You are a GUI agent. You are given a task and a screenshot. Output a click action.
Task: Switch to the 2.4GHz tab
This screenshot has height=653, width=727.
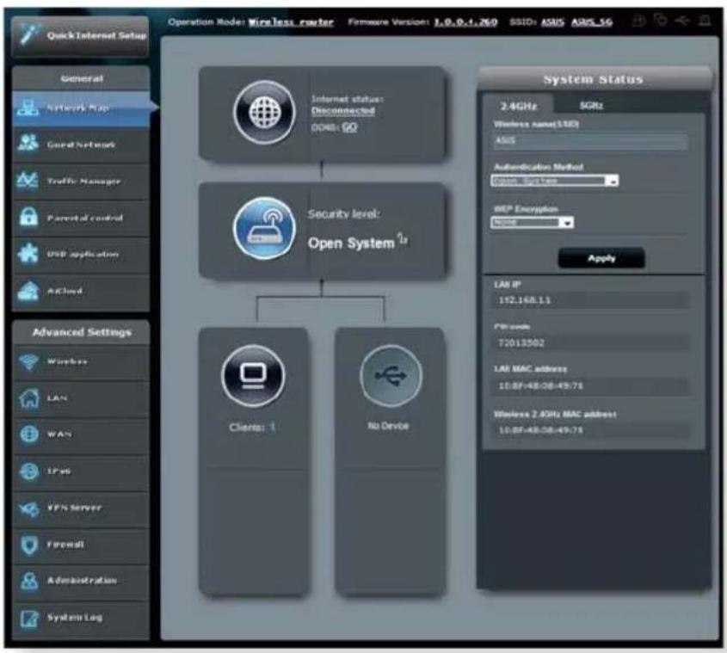click(x=518, y=106)
